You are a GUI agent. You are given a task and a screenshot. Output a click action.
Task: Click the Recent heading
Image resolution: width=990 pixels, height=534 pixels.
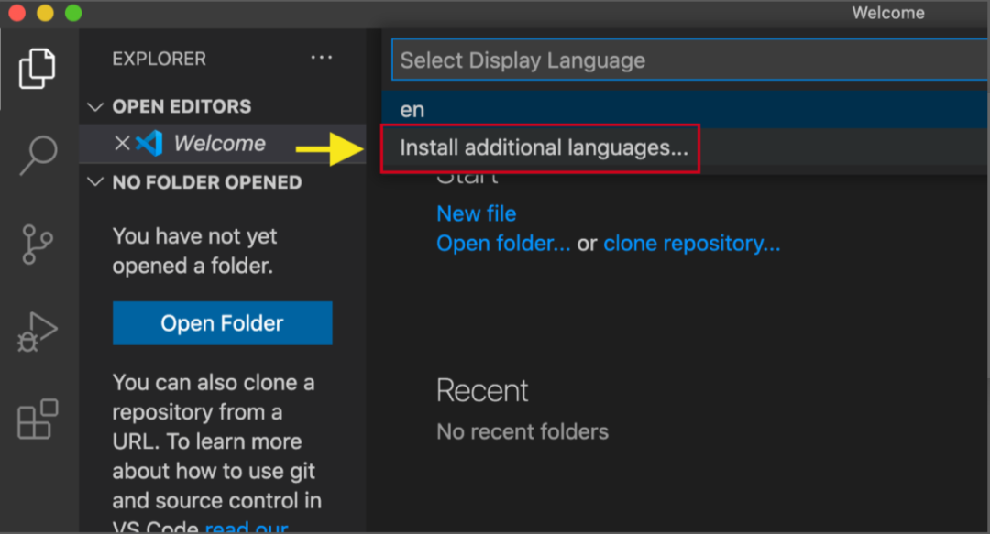click(482, 391)
